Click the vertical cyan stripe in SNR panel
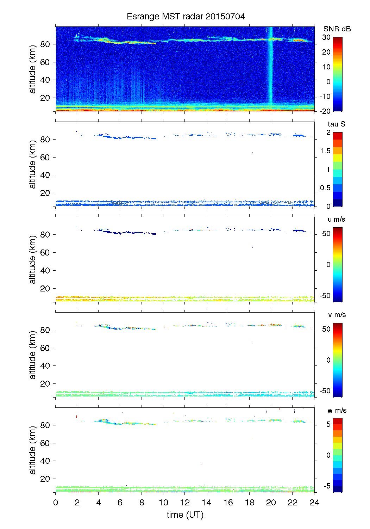Screen dimensions: 370x529 tap(271, 70)
